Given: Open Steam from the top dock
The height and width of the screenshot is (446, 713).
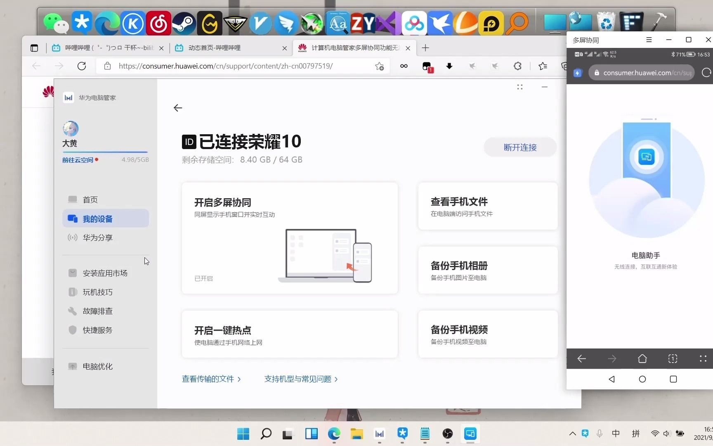Looking at the screenshot, I should point(184,23).
